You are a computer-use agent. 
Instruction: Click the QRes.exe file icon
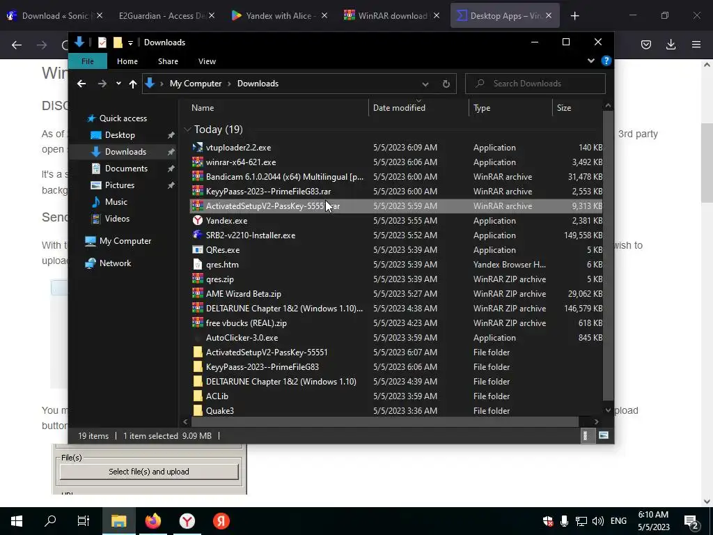(197, 250)
